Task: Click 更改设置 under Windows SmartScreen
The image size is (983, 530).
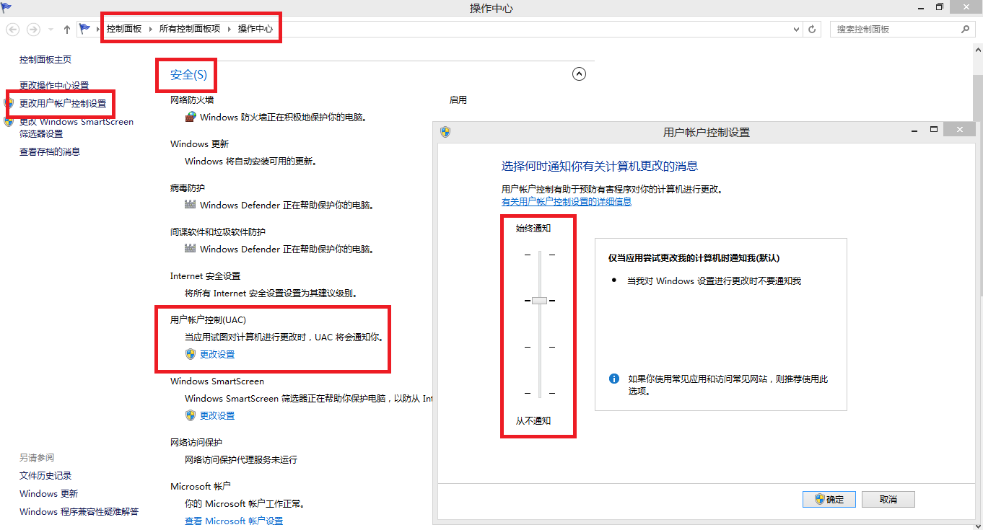Action: point(217,415)
